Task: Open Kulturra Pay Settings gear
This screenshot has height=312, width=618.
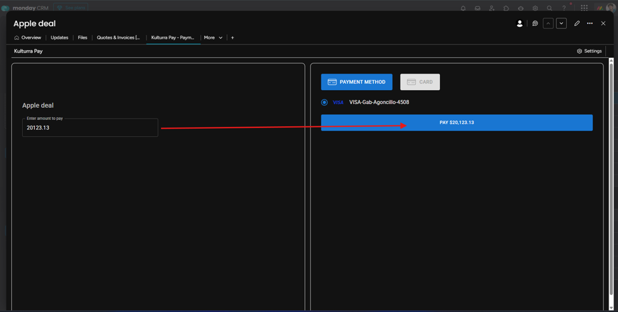Action: [x=589, y=51]
